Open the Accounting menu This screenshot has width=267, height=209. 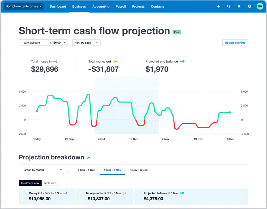[x=101, y=7]
